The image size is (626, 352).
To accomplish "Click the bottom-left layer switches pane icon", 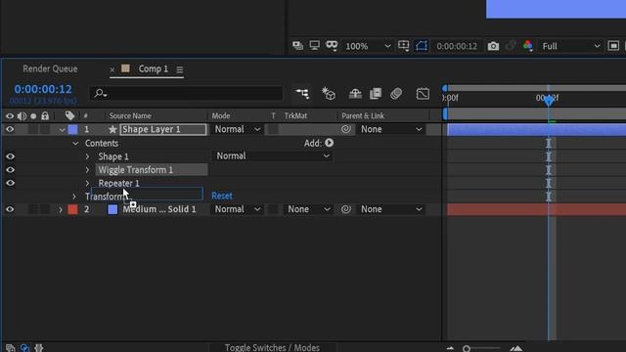I will pyautogui.click(x=11, y=348).
